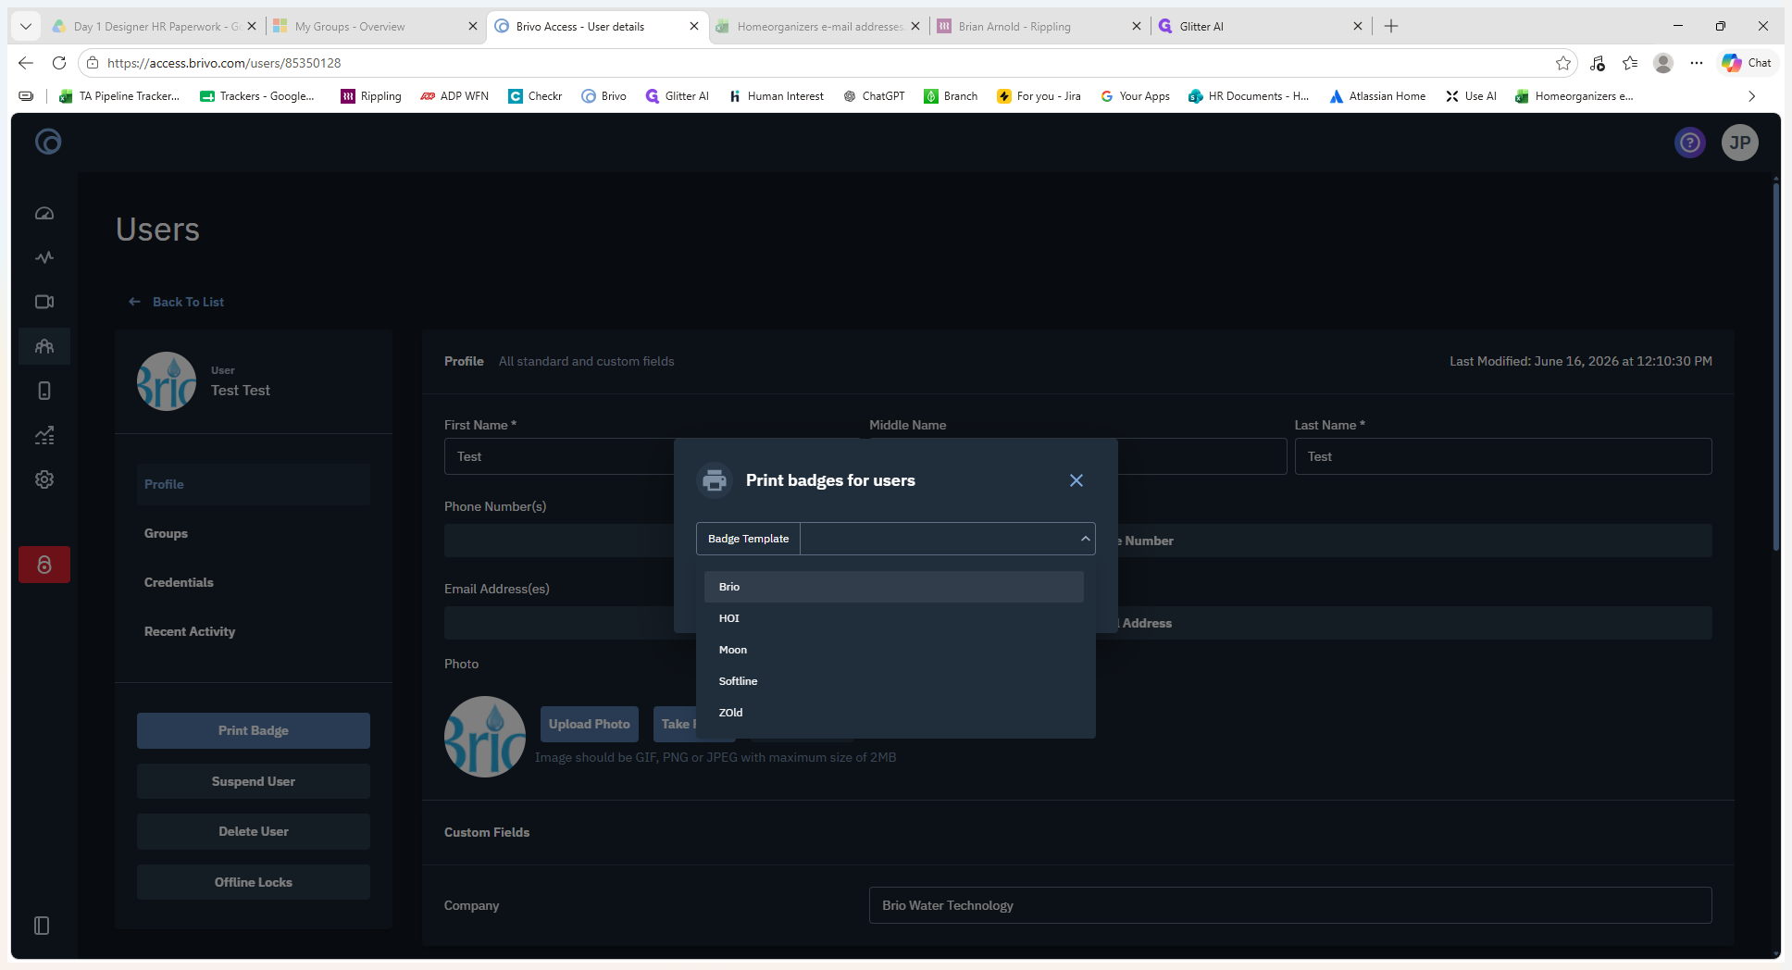This screenshot has height=970, width=1792.
Task: Go Back To List of users
Action: click(x=177, y=302)
